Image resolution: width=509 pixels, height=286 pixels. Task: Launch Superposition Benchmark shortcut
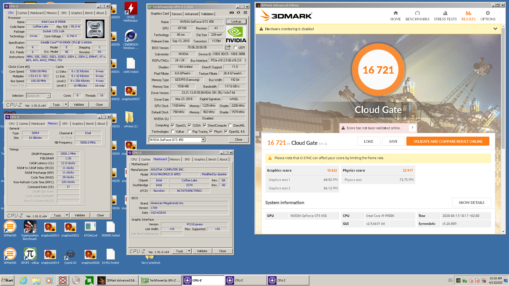30,230
